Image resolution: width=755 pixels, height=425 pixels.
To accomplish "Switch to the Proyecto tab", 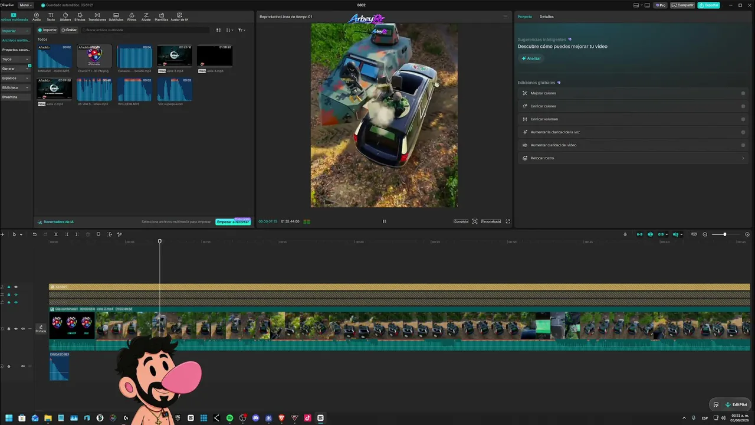I will [524, 17].
